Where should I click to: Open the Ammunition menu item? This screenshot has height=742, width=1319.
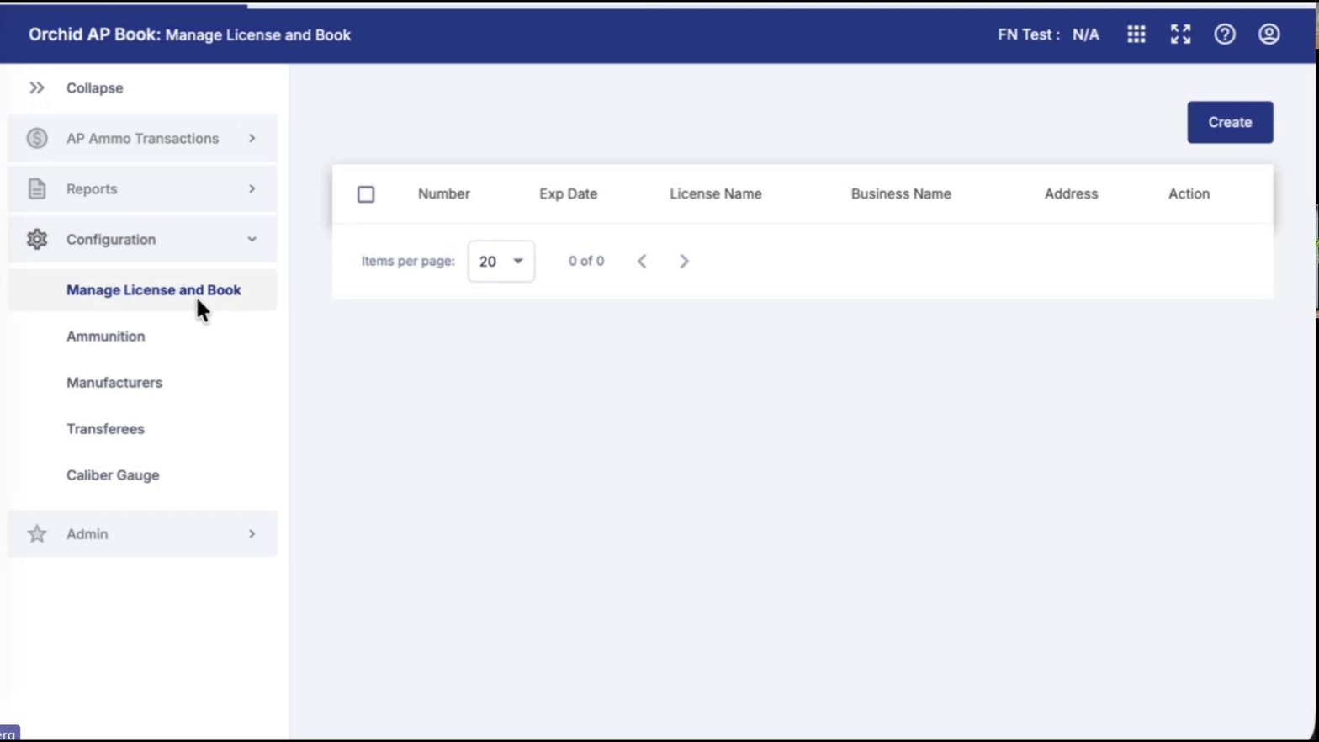105,337
